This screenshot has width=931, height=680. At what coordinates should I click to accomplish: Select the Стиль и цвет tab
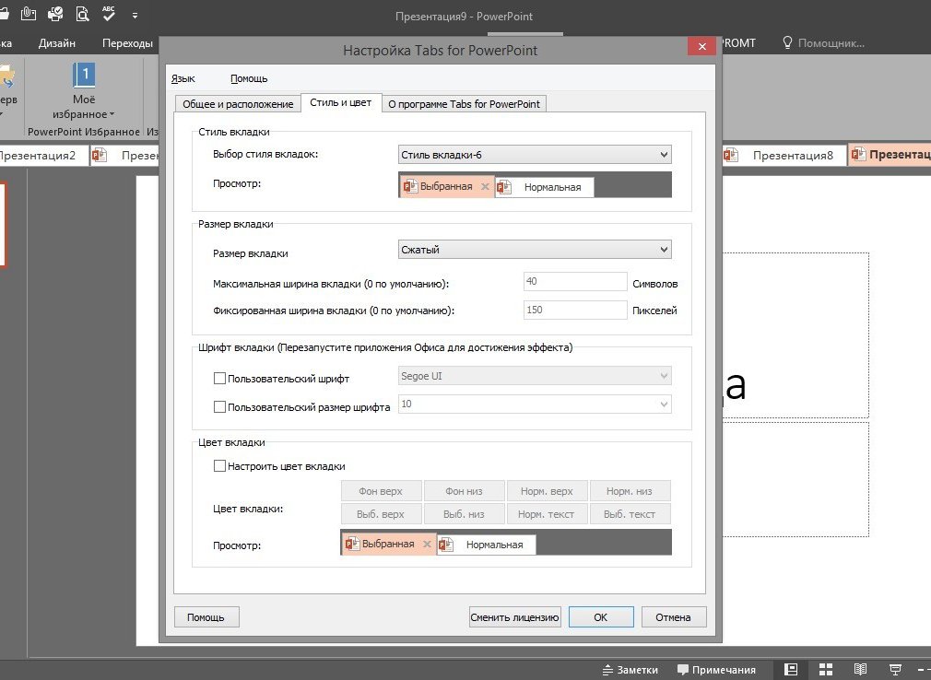click(x=341, y=102)
